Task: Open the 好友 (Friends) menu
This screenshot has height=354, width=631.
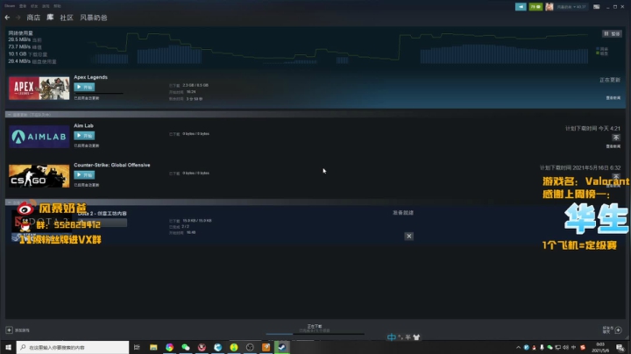Action: [x=34, y=6]
